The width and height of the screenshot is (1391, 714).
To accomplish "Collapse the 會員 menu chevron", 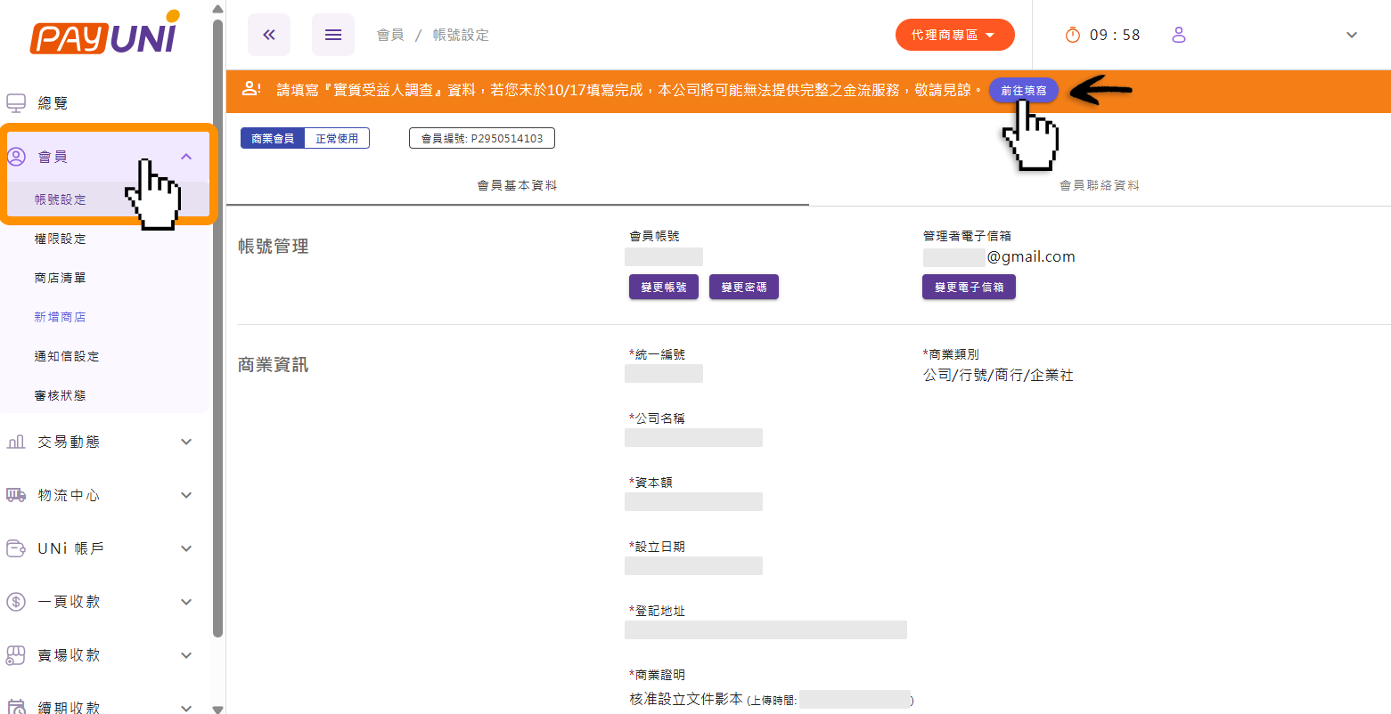I will pyautogui.click(x=186, y=157).
